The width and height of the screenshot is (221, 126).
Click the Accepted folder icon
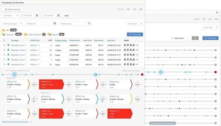(3, 34)
